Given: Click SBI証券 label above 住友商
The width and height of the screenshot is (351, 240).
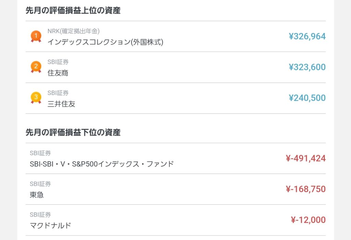Looking at the screenshot, I should (x=58, y=62).
